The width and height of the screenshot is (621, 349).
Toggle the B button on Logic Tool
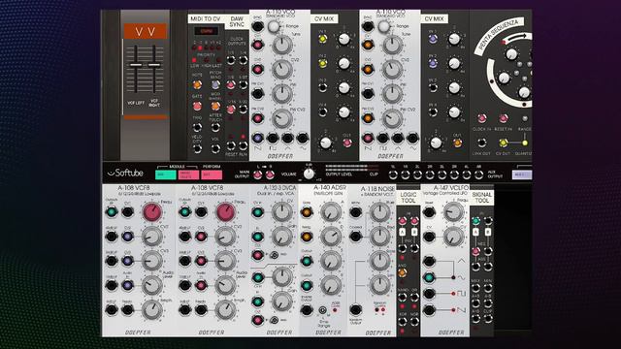414,232
